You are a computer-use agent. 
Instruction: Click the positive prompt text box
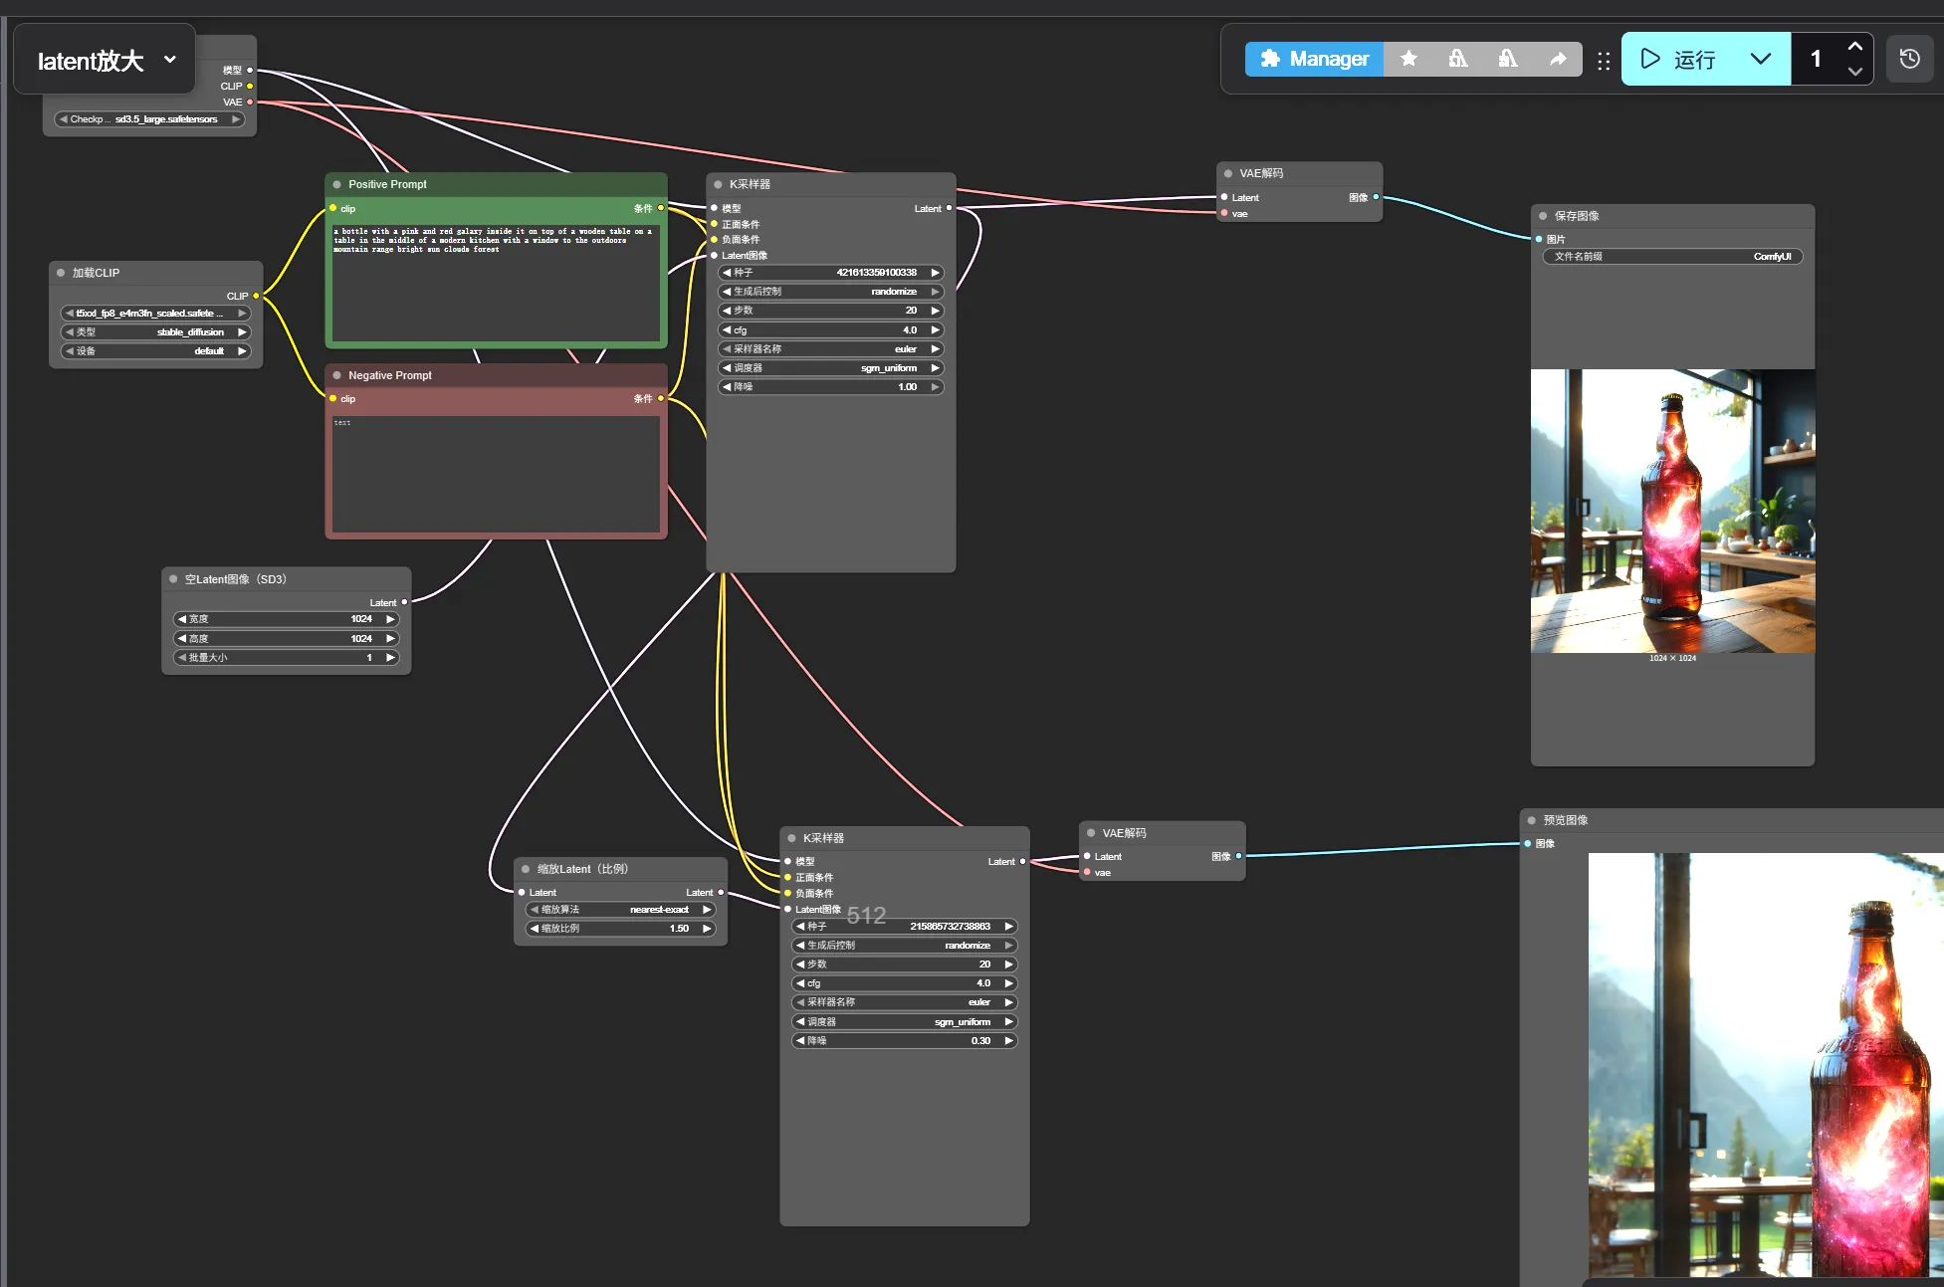[x=496, y=289]
